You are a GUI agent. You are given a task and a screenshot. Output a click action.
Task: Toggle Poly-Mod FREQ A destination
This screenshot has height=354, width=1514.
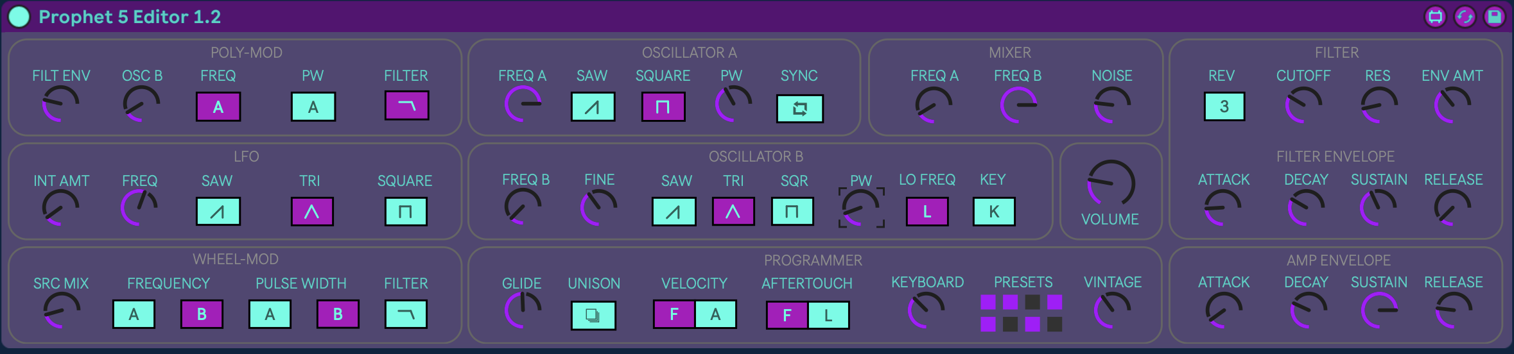tap(218, 106)
